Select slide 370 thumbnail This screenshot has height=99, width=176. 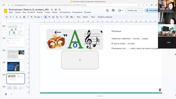click(16, 30)
